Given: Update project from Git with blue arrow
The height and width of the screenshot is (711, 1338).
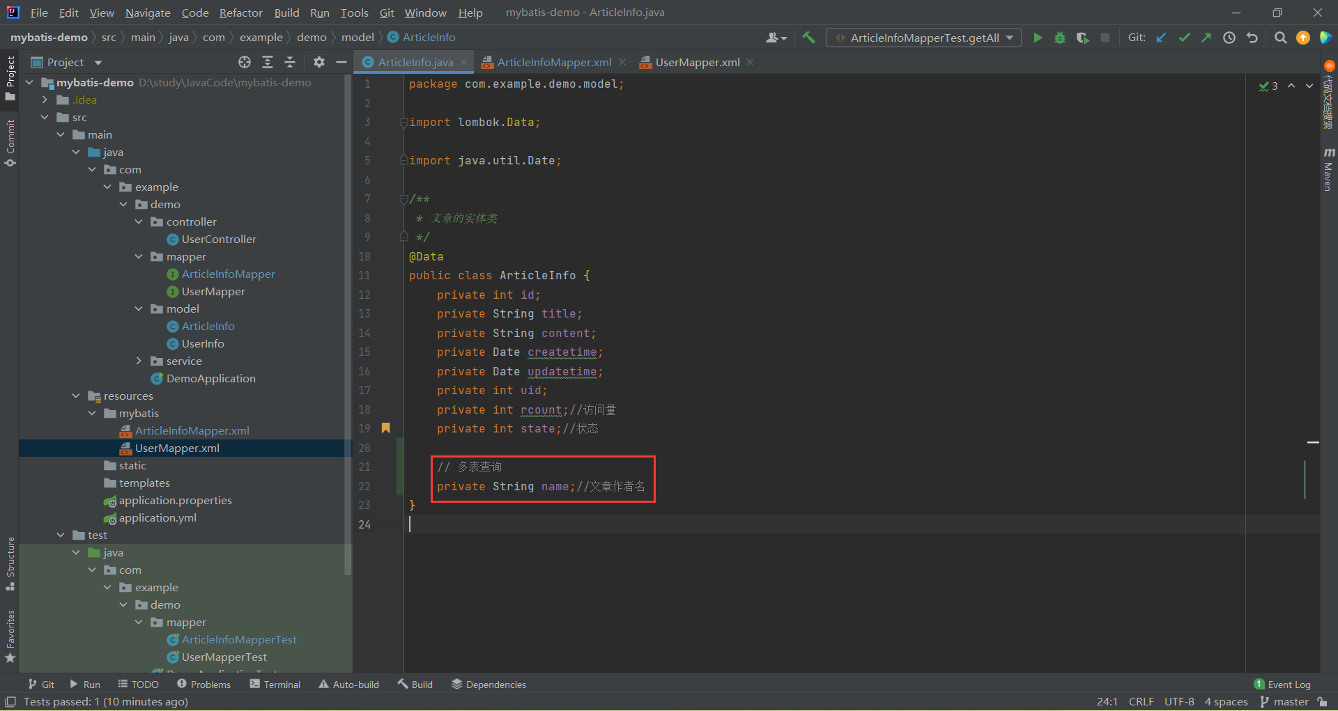Looking at the screenshot, I should (1161, 38).
